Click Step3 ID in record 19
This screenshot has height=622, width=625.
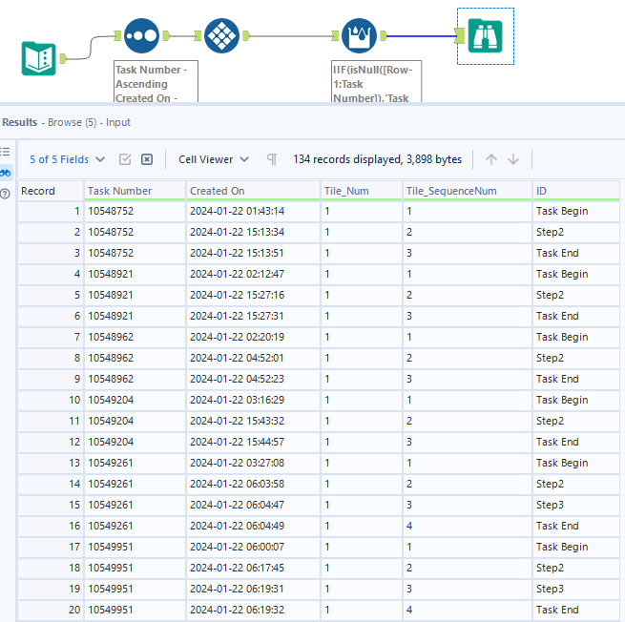click(576, 589)
